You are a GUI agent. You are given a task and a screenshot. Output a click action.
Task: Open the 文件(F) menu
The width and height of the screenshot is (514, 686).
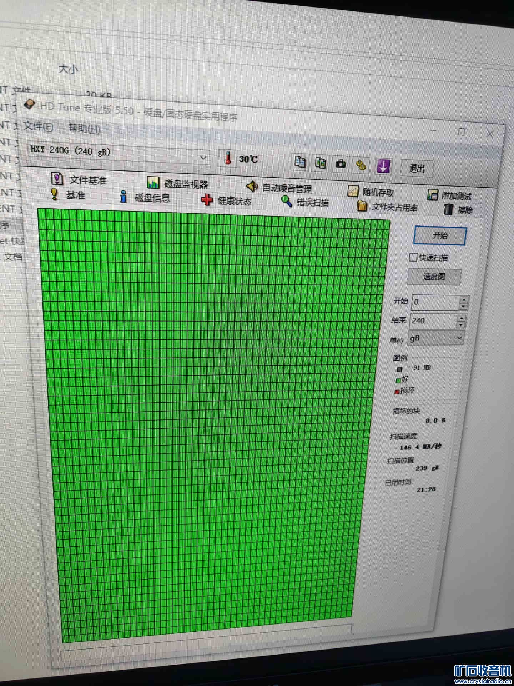point(38,126)
